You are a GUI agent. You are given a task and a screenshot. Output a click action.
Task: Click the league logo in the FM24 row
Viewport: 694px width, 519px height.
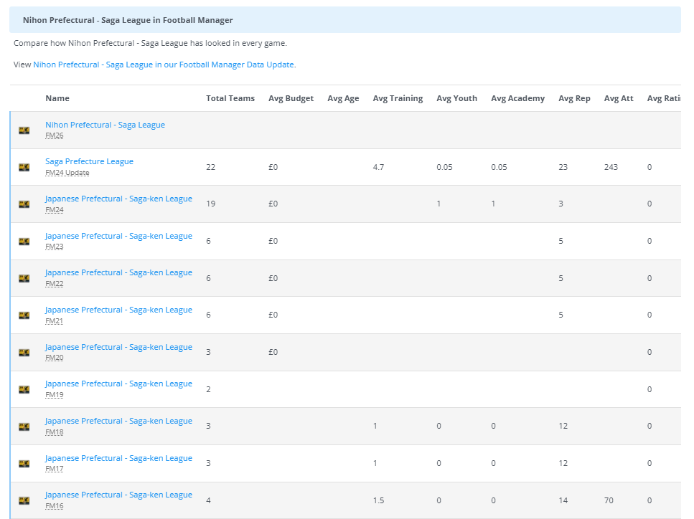[24, 204]
